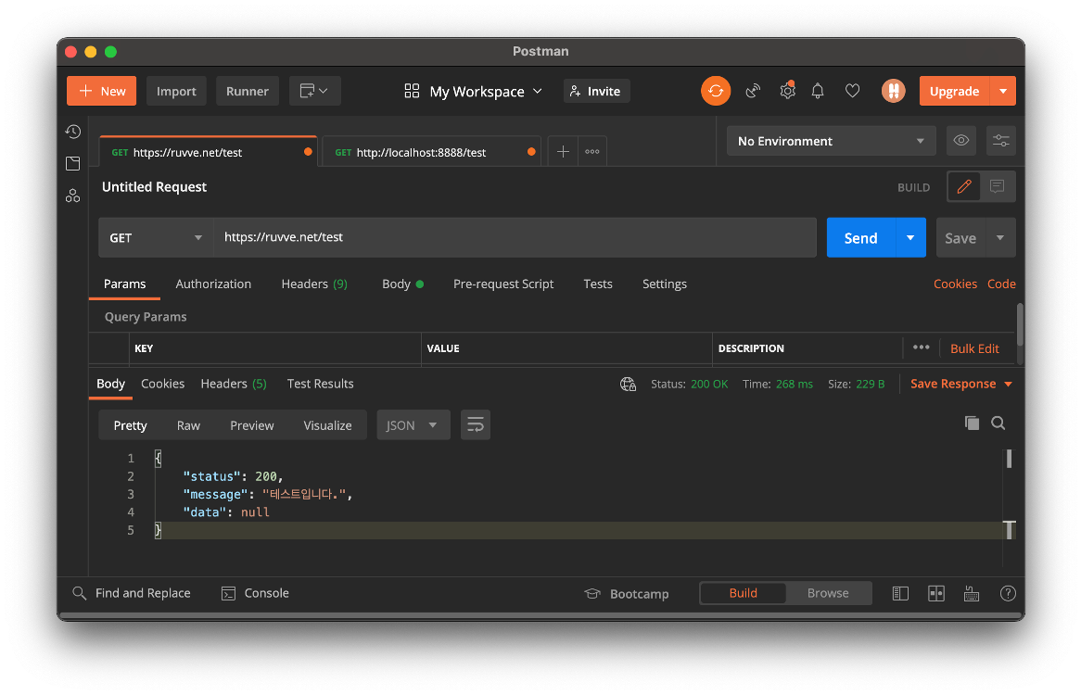The height and width of the screenshot is (695, 1081).
Task: Open the History sidebar icon
Action: click(x=73, y=132)
